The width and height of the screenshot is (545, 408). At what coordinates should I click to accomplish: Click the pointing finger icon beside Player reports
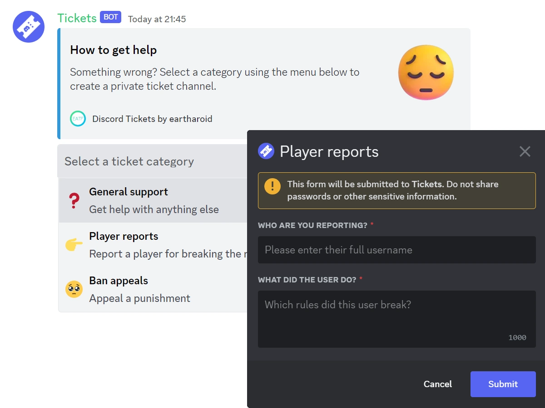pos(74,244)
